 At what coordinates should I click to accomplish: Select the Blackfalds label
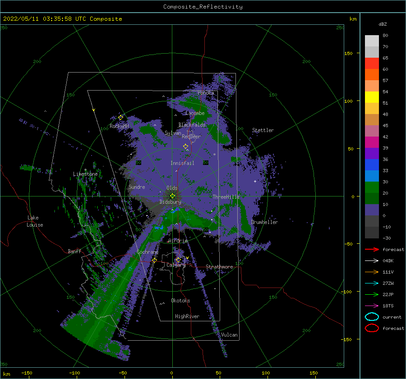[x=192, y=125]
